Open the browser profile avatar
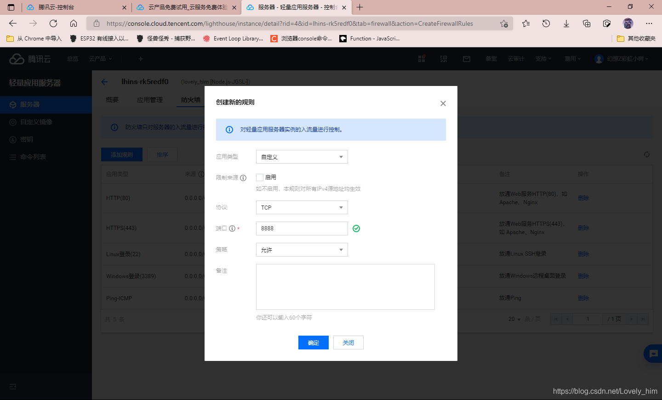The height and width of the screenshot is (400, 662). (628, 23)
